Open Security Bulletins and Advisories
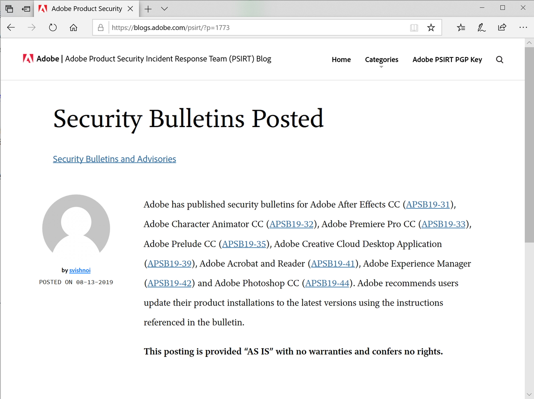Viewport: 534px width, 399px height. (114, 159)
